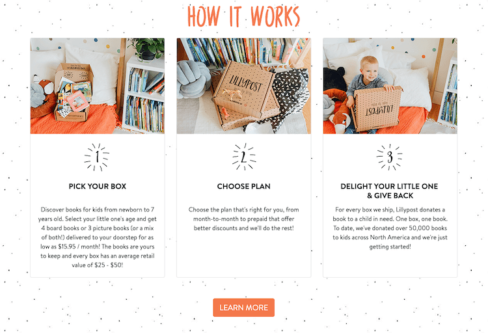
Task: Open the photo of boy holding Lillypost box
Action: pyautogui.click(x=390, y=86)
